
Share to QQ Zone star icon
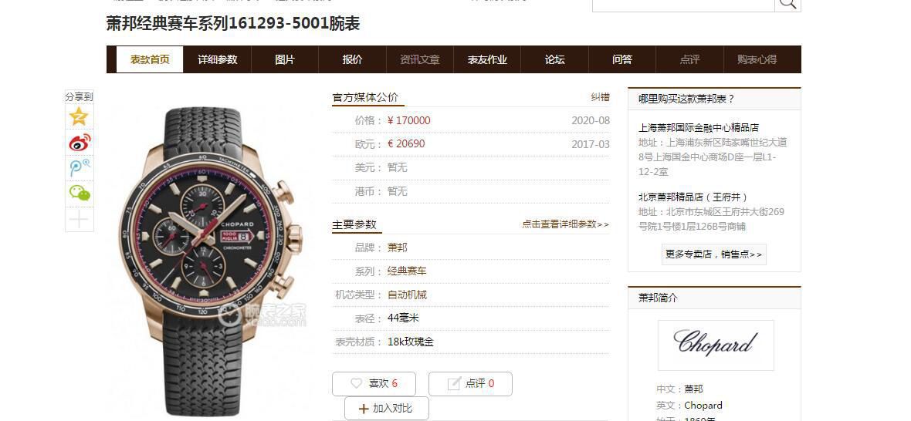(x=79, y=116)
